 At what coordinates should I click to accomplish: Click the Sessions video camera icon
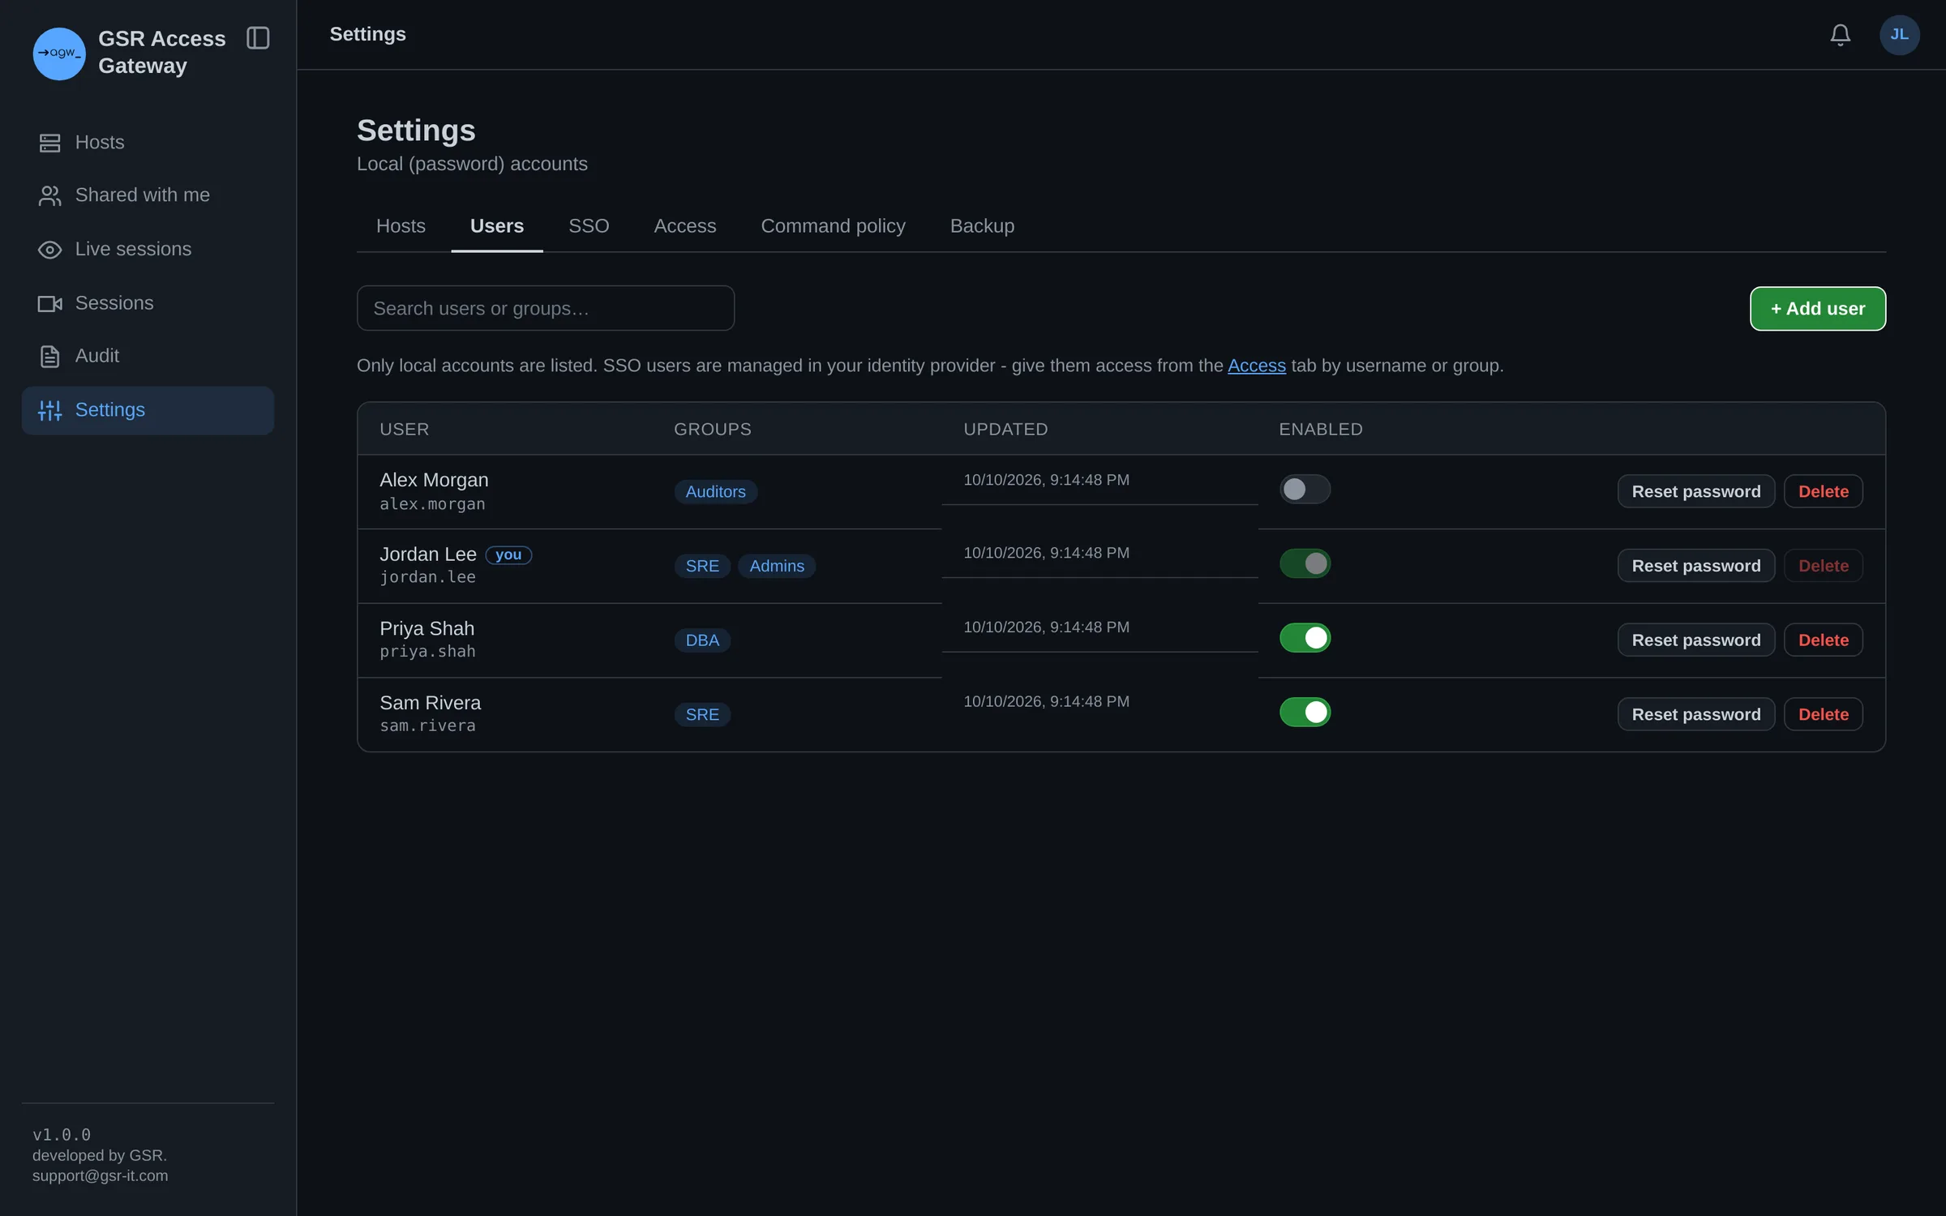pyautogui.click(x=50, y=303)
